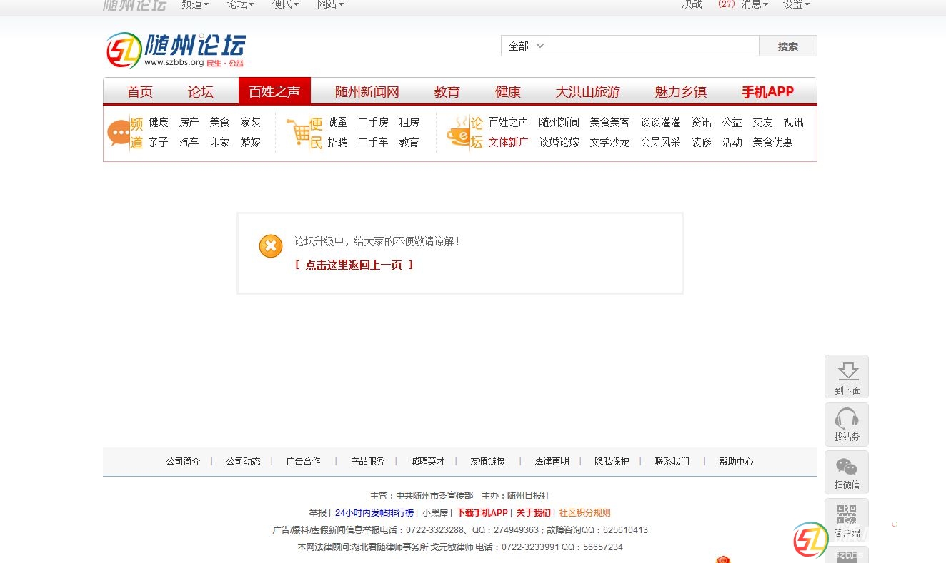Switch to the 百姓之声 navigation tab

point(274,92)
